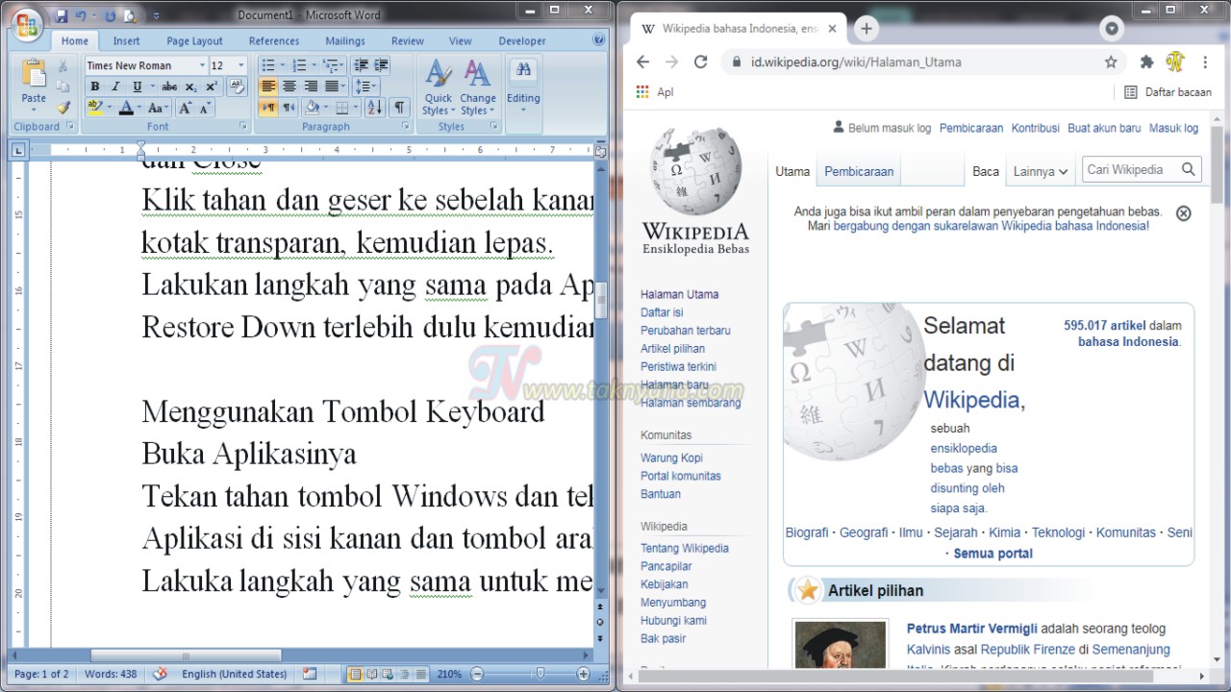Align text right in Word

[x=311, y=86]
